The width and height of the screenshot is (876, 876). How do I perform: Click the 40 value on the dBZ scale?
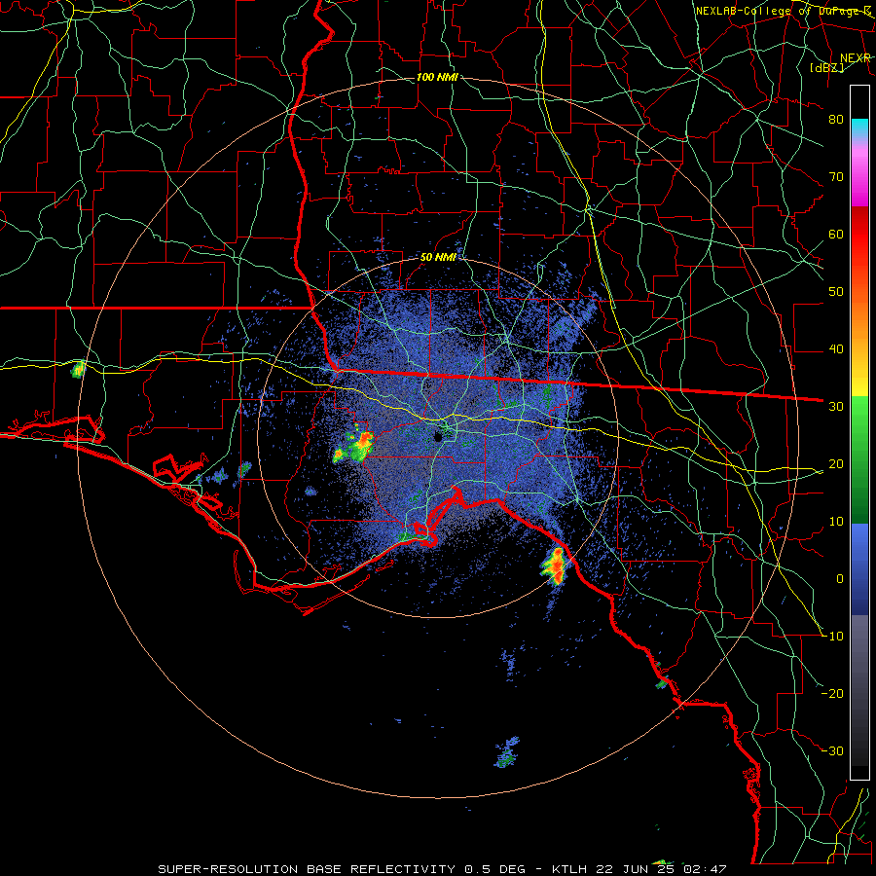point(836,349)
